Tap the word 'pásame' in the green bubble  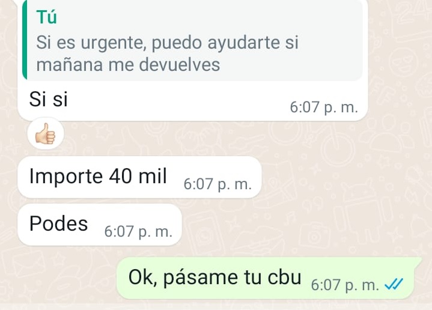point(200,278)
